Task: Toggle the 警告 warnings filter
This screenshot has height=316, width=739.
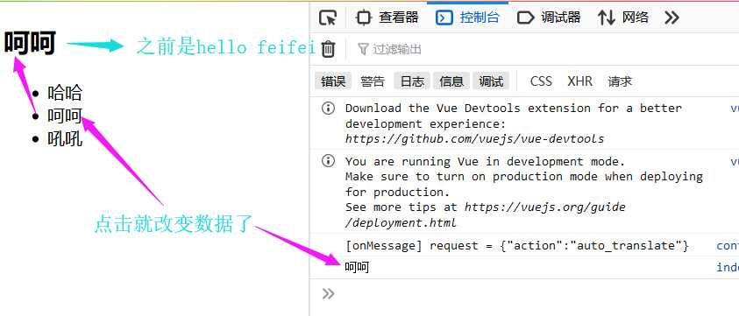Action: click(x=373, y=81)
